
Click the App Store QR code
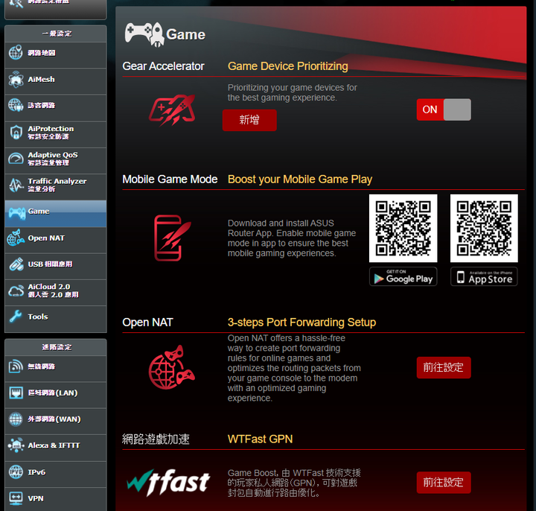484,229
